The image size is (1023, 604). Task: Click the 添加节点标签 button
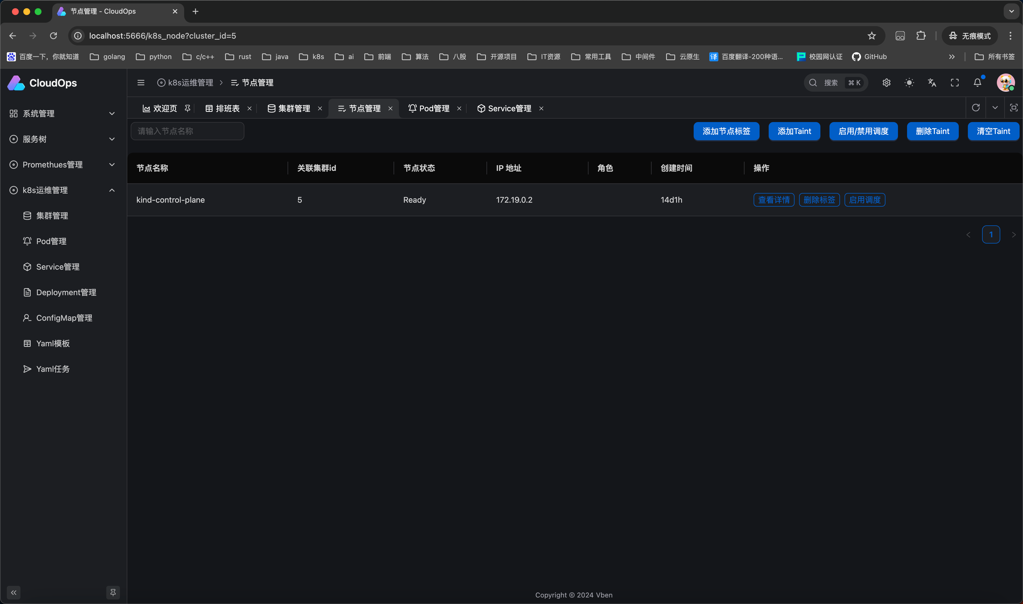[x=726, y=131]
